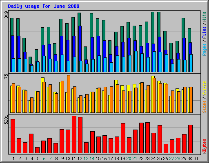Click day label '31' on the x-axis
Screen dimensions: 209x163
[196, 159]
